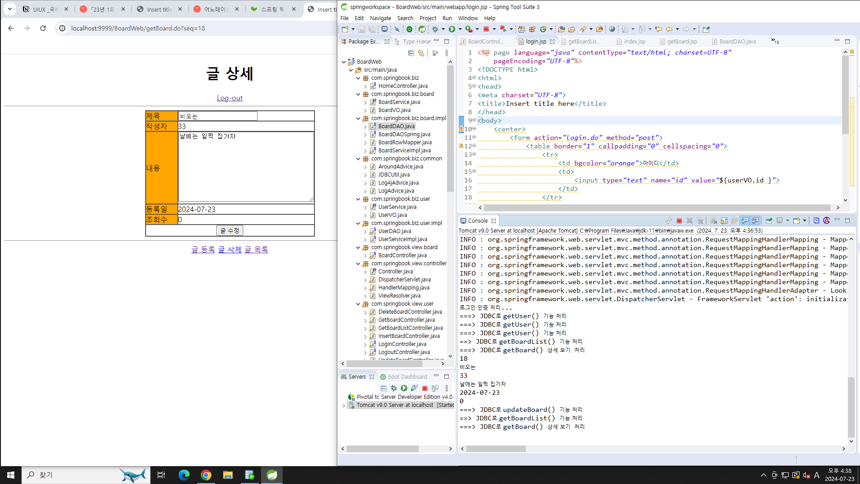This screenshot has height=484, width=860.
Task: Toggle Link with Editor in Package Explorer
Action: [421, 53]
